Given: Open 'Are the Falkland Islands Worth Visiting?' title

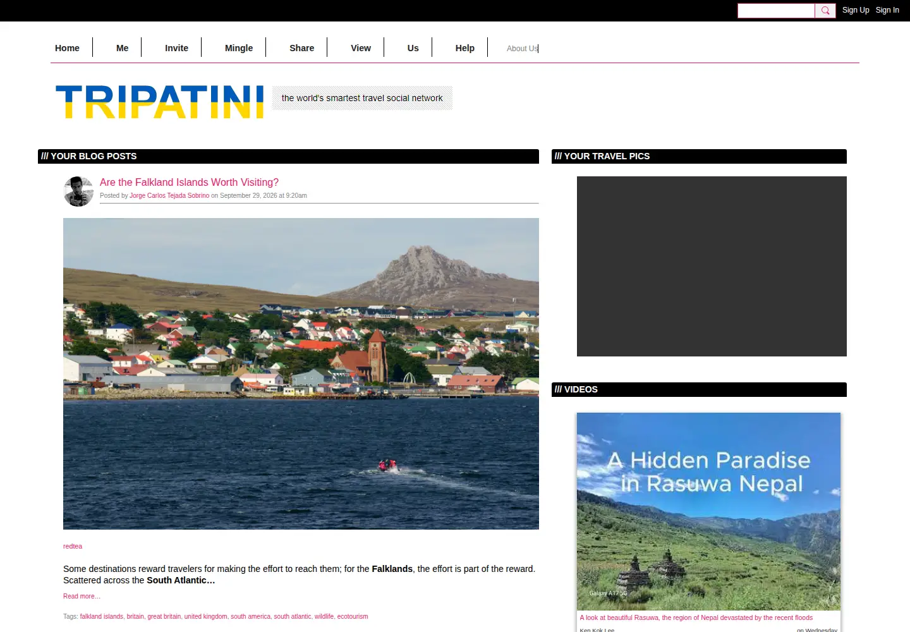Looking at the screenshot, I should (x=189, y=182).
